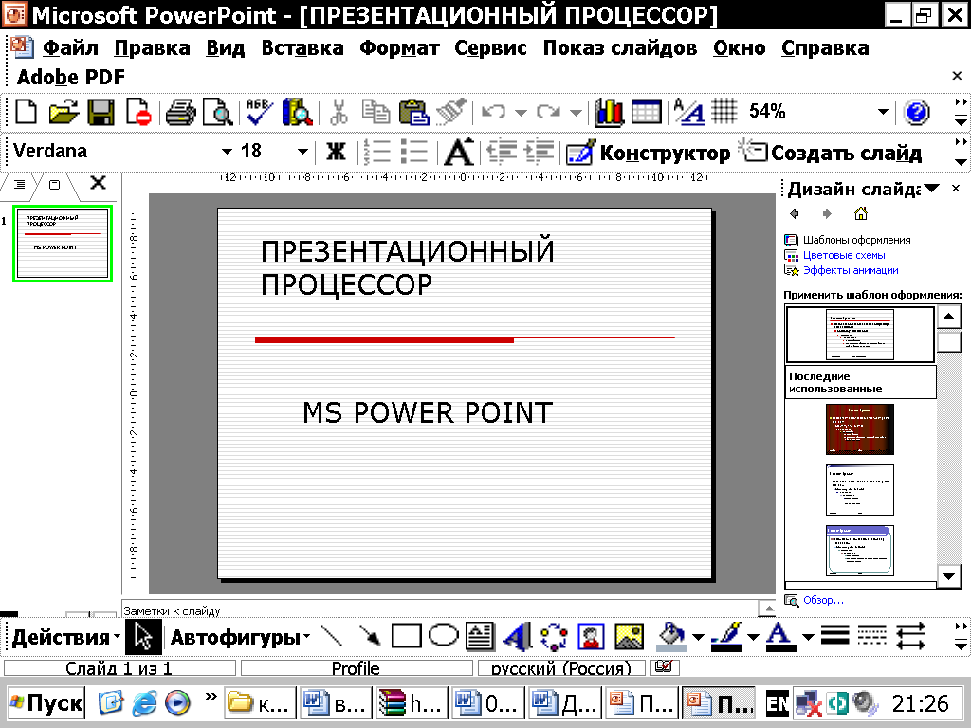Screen dimensions: 971x728
Task: Toggle bold formatting (Ж)
Action: (337, 151)
